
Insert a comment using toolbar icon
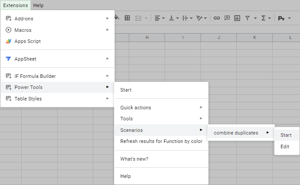click(227, 18)
